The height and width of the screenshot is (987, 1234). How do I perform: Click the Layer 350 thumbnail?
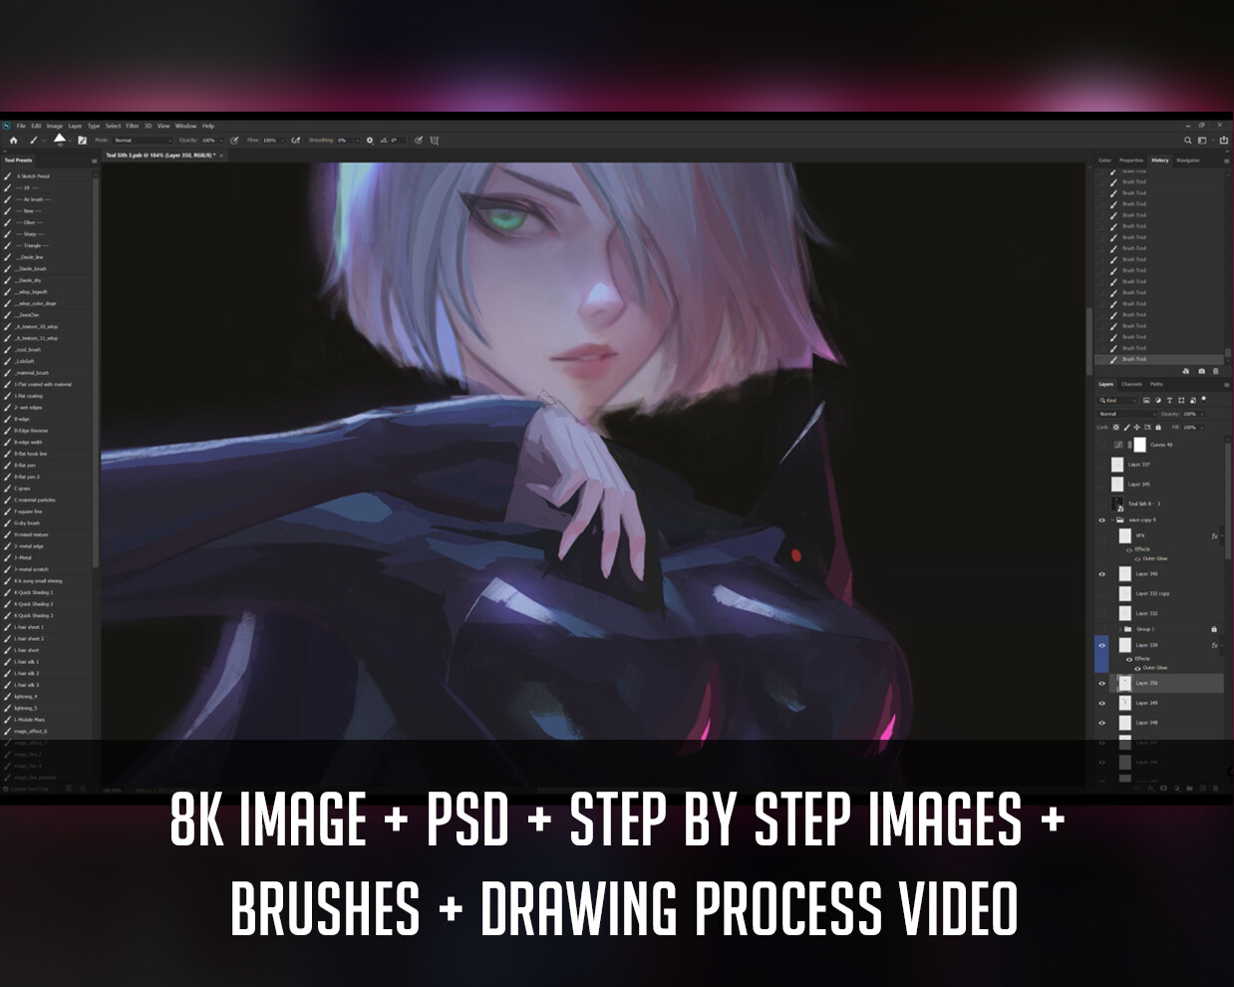1124,682
